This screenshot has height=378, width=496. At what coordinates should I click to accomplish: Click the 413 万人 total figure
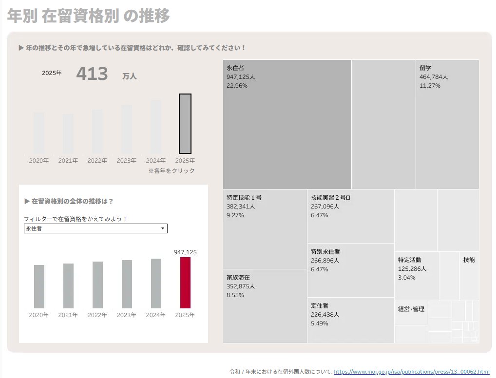(106, 74)
